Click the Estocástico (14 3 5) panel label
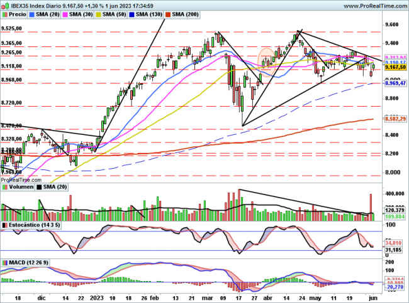 [x=34, y=225]
